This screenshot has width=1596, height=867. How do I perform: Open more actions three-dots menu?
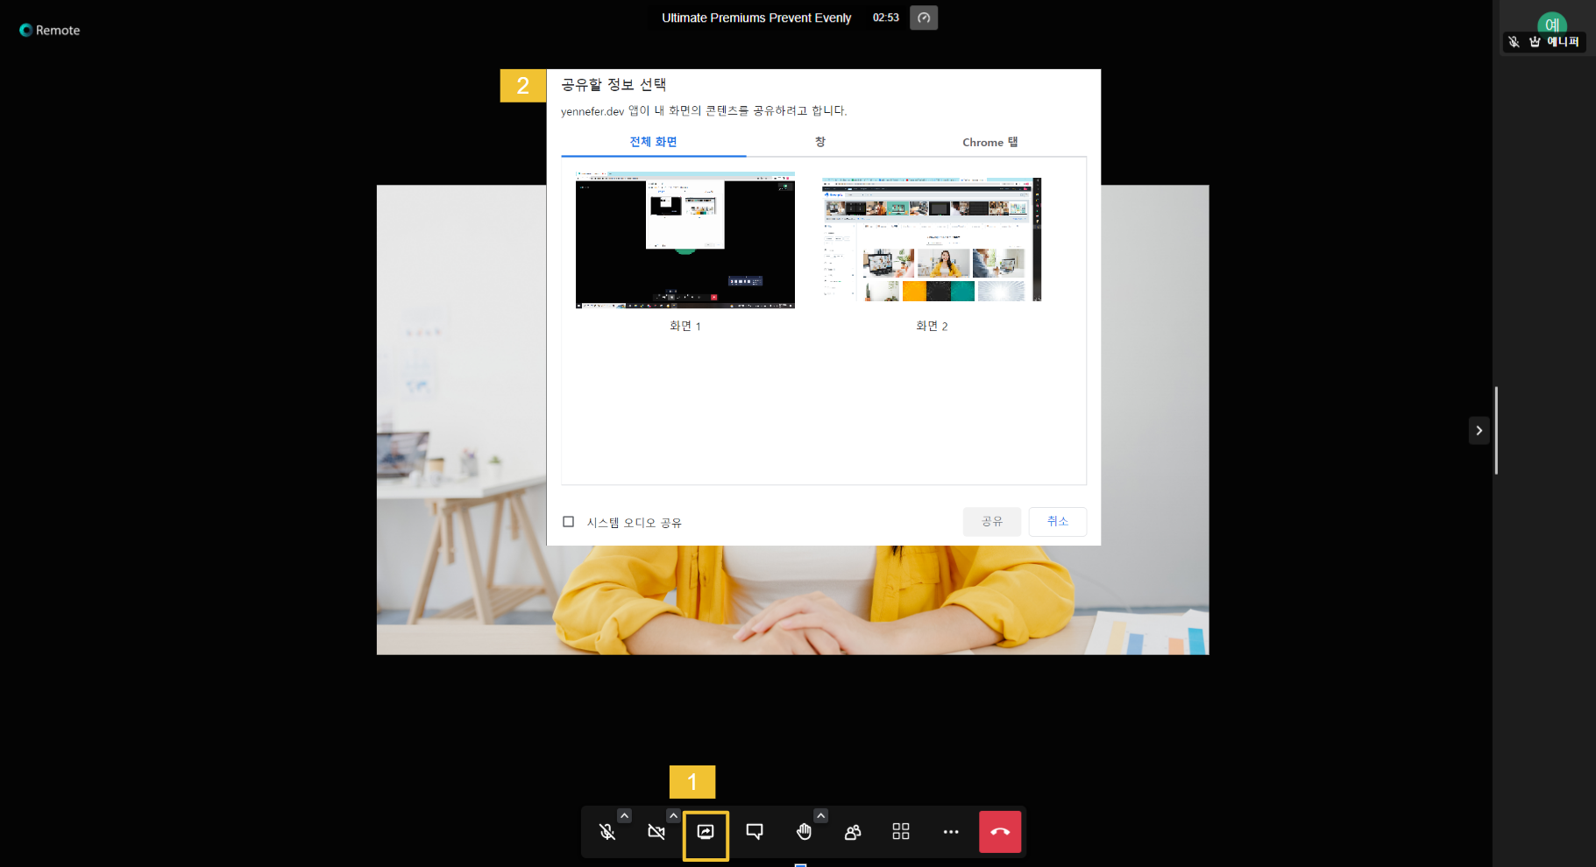pyautogui.click(x=951, y=832)
